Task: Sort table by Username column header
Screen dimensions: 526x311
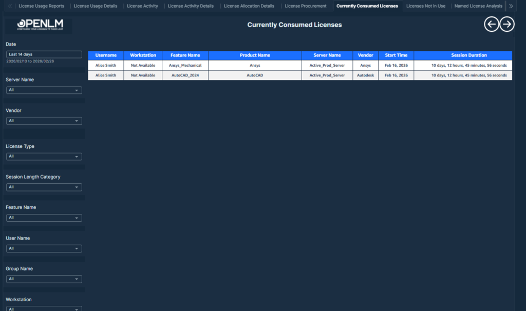Action: tap(106, 55)
